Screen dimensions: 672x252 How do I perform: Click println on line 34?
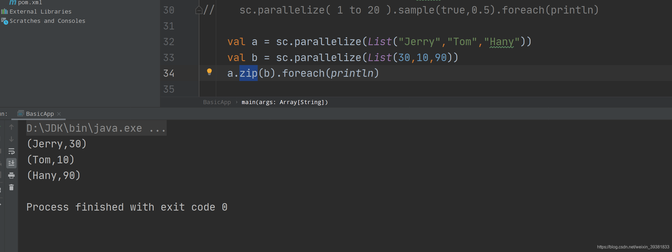click(x=352, y=73)
